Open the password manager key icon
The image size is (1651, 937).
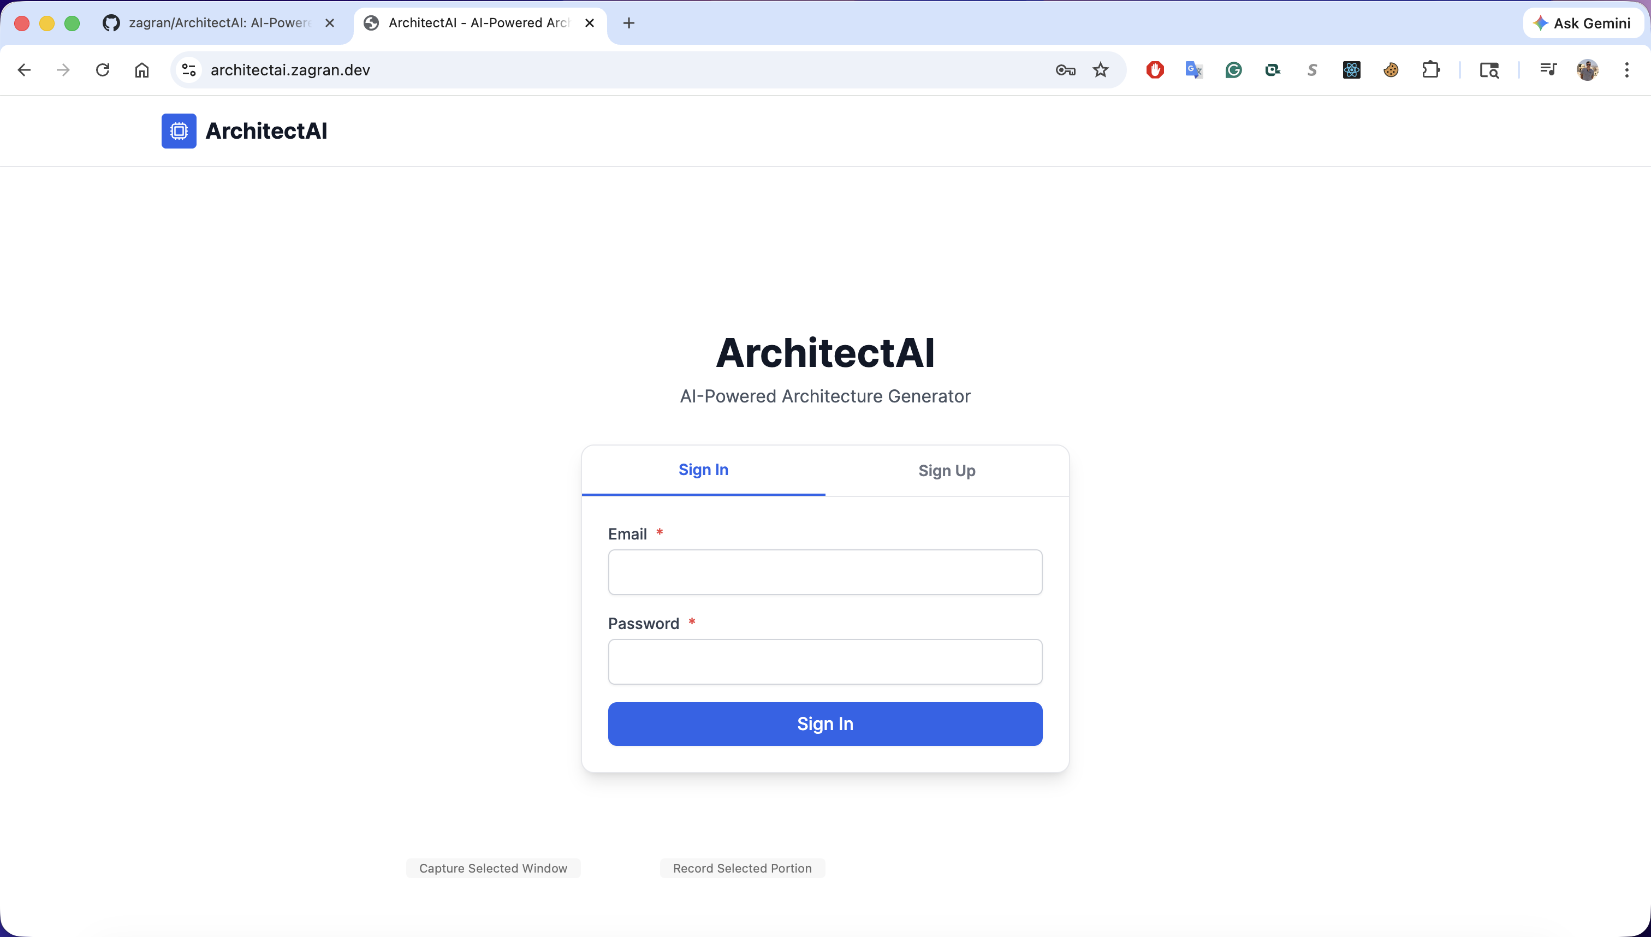click(x=1066, y=70)
